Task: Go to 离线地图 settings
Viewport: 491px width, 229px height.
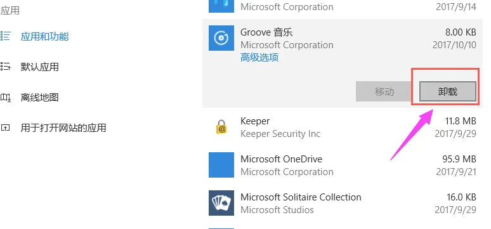Action: 39,97
